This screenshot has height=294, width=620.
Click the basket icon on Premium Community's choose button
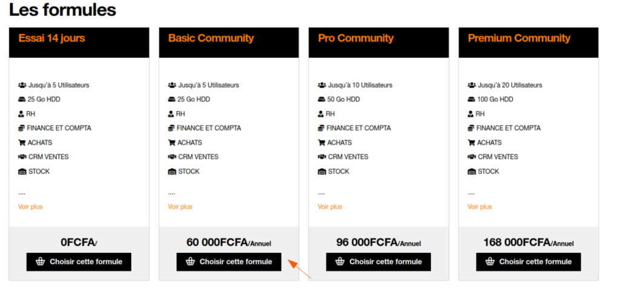pos(490,261)
